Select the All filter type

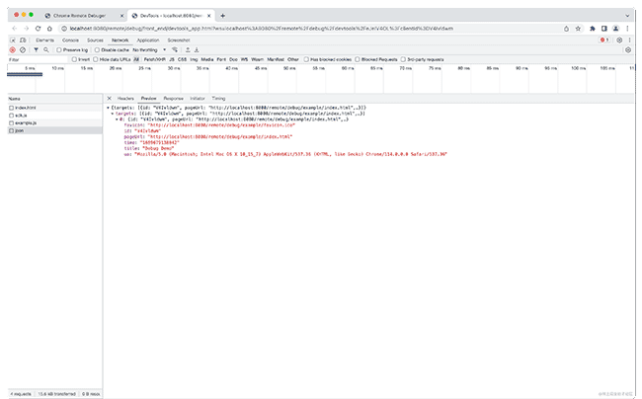point(136,59)
